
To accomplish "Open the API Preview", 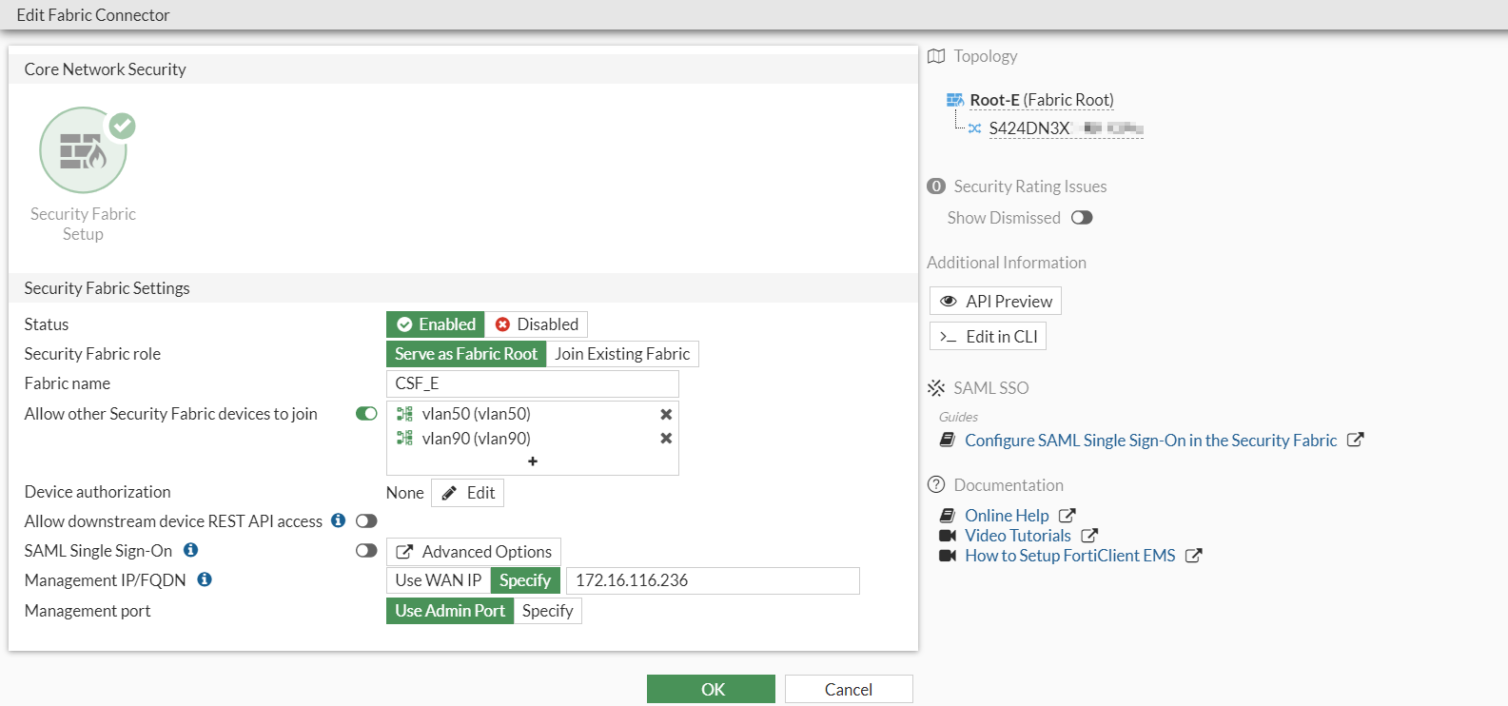I will [995, 302].
